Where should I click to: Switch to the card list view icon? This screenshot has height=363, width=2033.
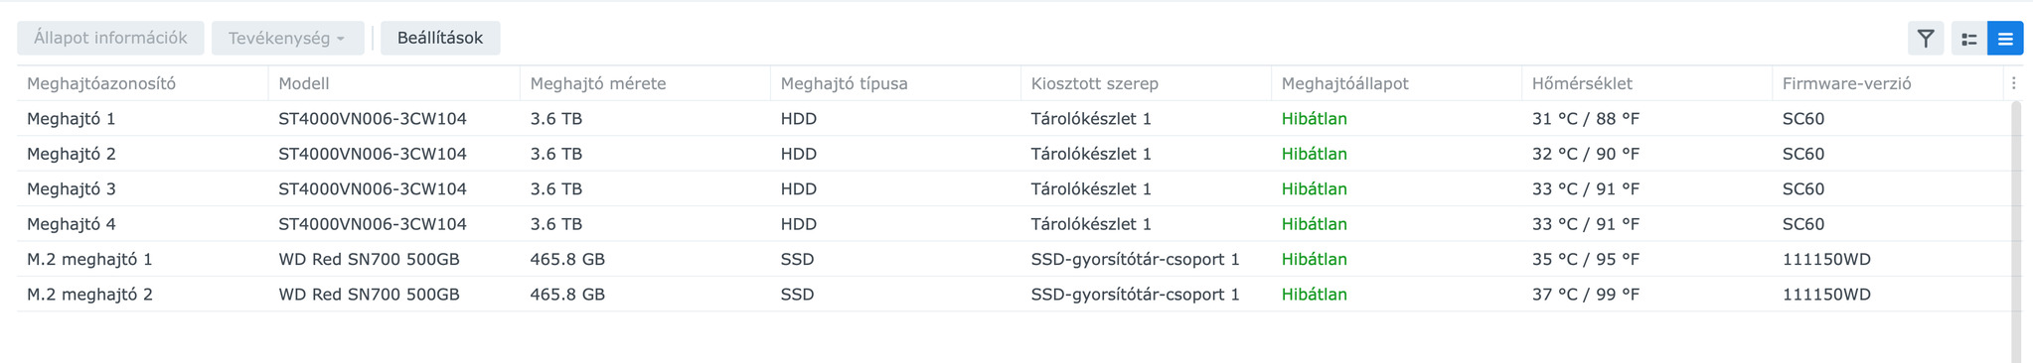(x=1969, y=39)
